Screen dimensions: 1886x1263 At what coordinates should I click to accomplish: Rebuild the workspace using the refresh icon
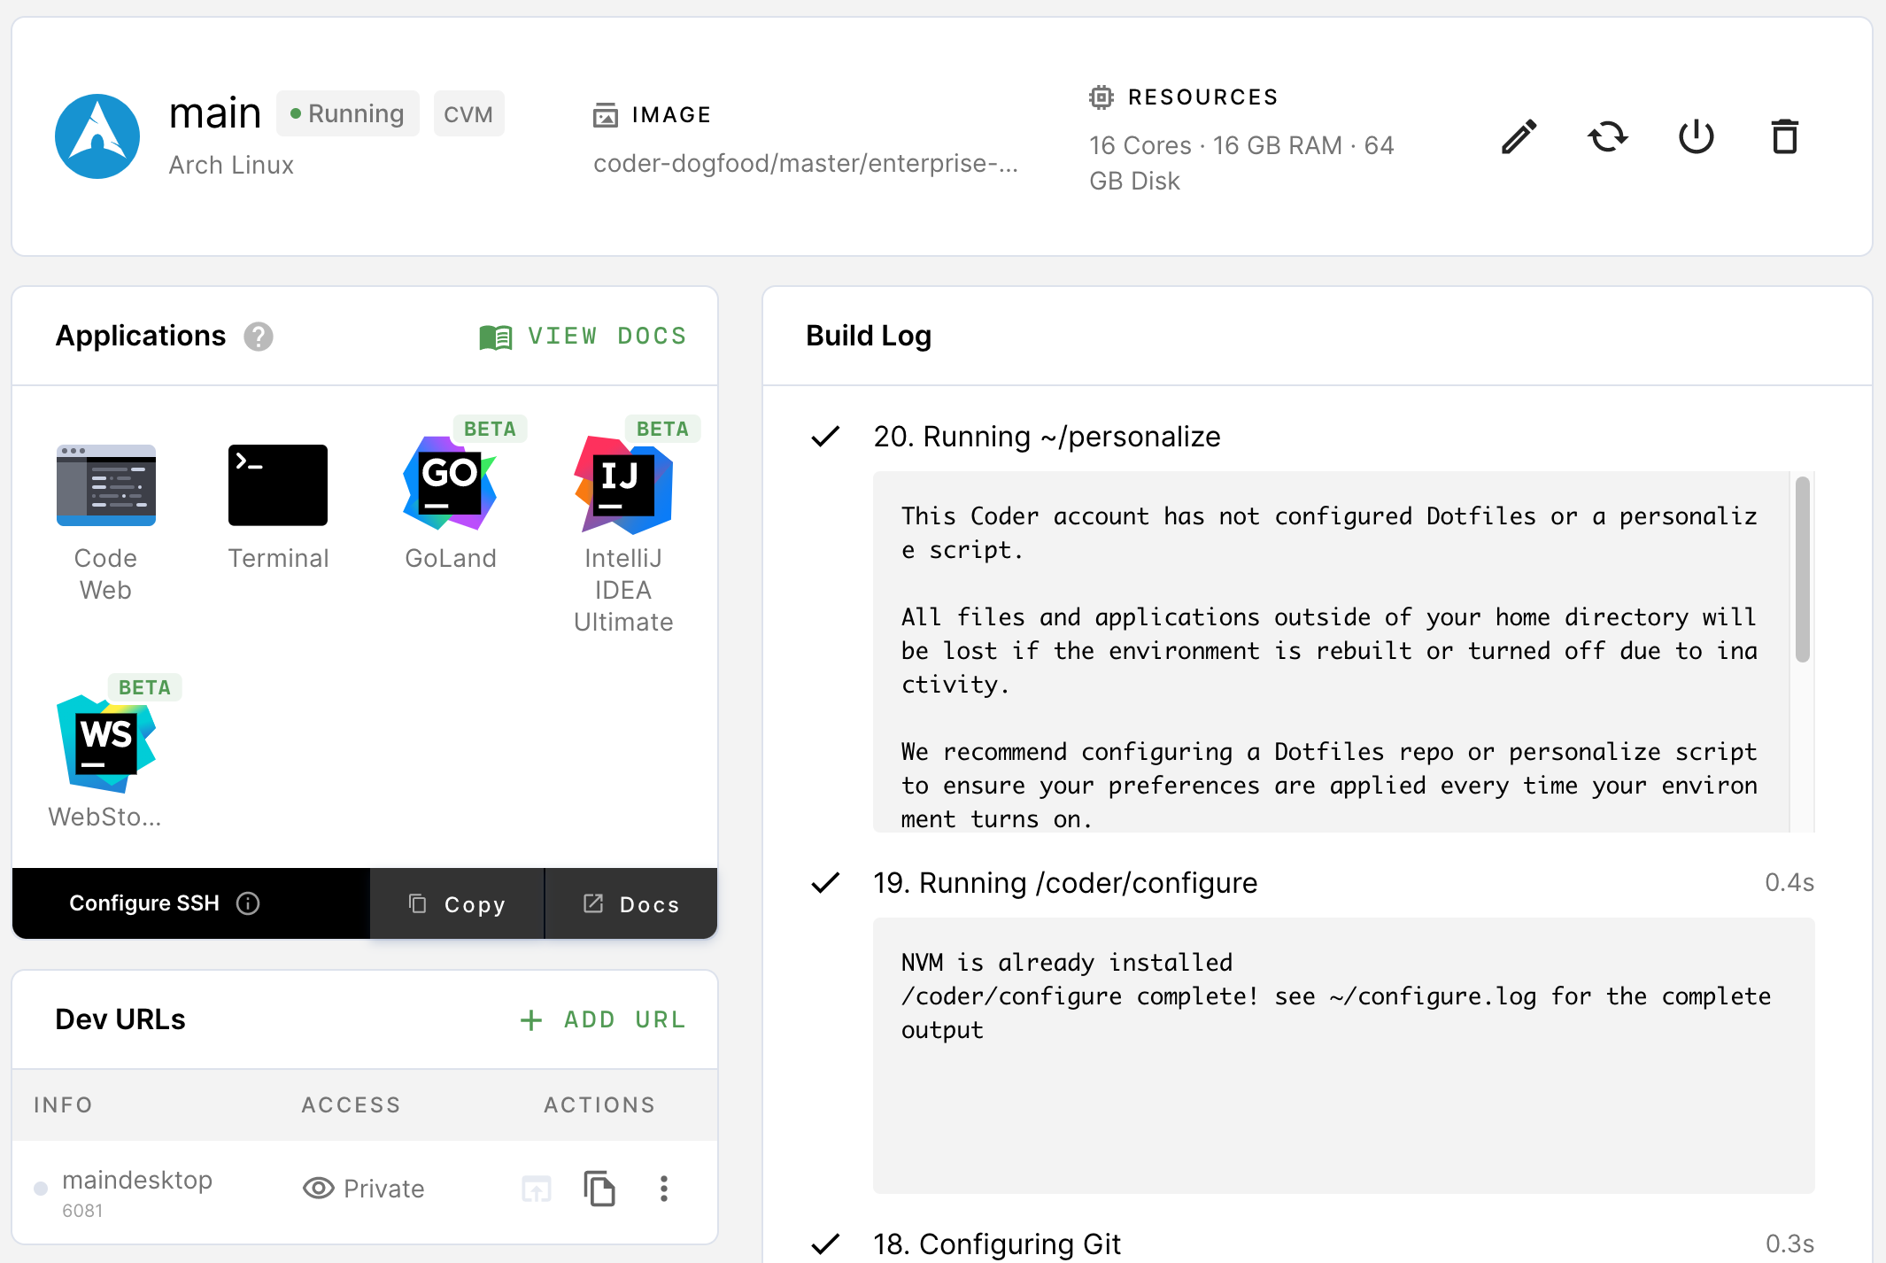[1608, 136]
